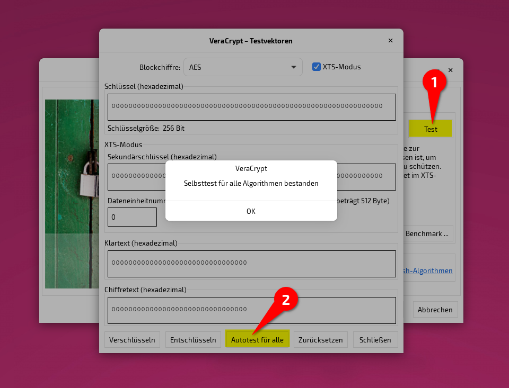The image size is (509, 388).
Task: Click Test button in the background wizard window
Action: [431, 129]
